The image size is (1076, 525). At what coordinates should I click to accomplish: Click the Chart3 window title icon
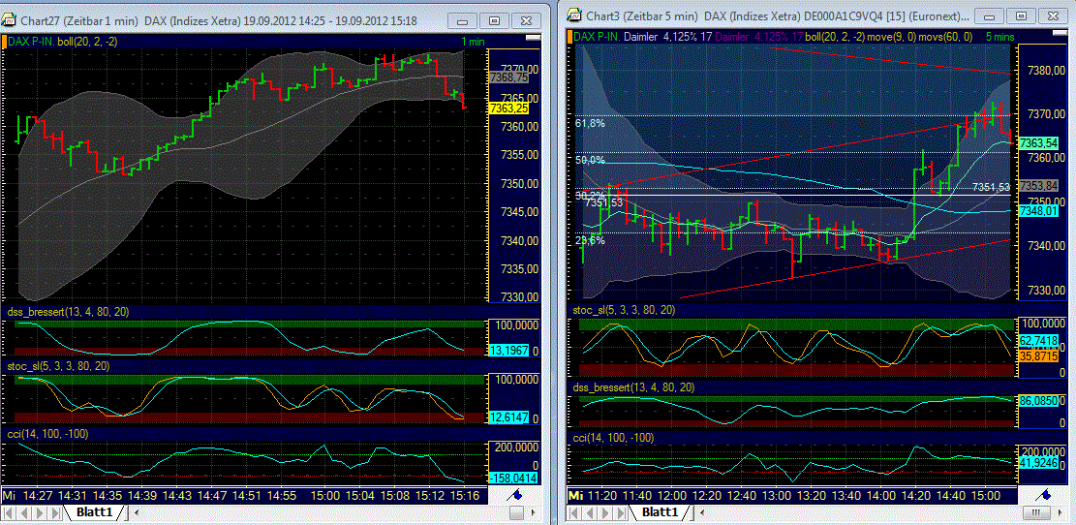coord(573,15)
